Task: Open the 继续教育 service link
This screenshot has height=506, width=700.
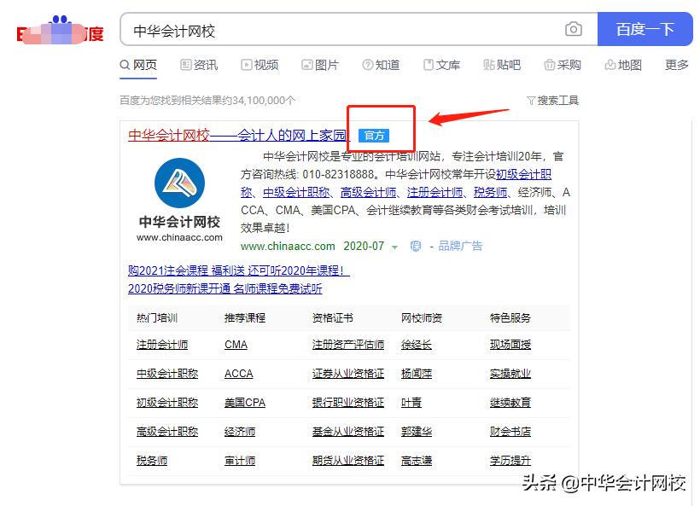Action: 510,403
